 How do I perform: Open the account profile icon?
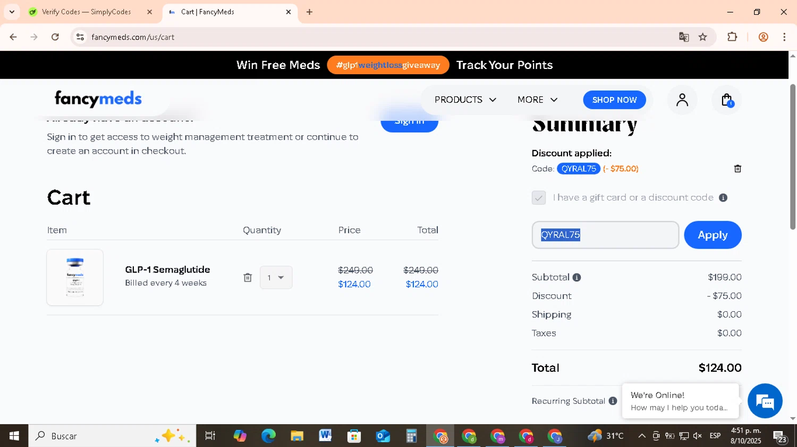pyautogui.click(x=682, y=100)
